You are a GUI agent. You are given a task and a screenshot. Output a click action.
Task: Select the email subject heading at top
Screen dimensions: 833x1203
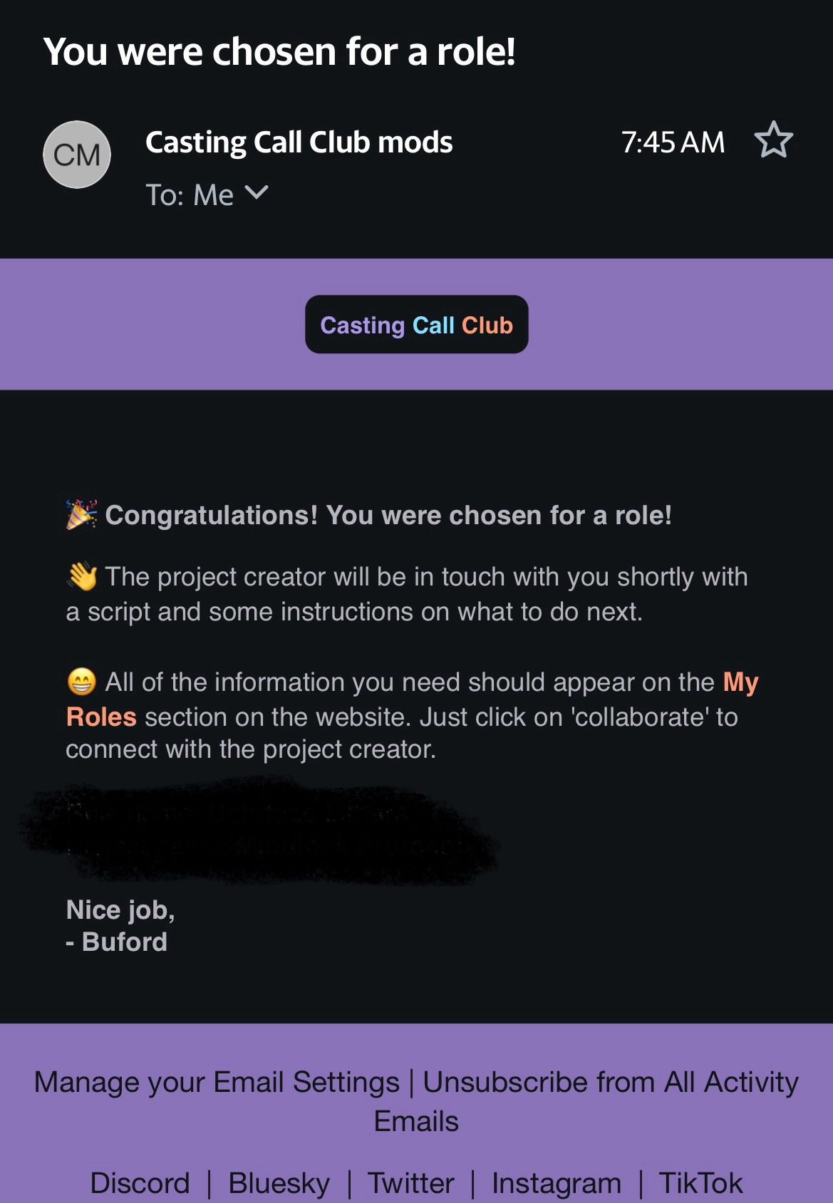pos(279,52)
